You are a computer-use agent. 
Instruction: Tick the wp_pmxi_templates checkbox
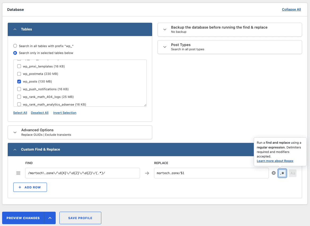19,66
